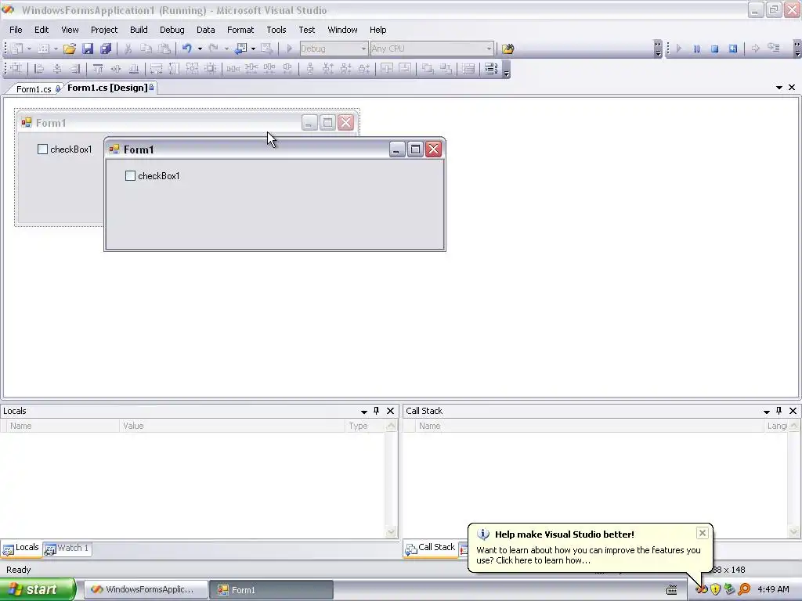This screenshot has width=802, height=601.
Task: Click the security shield tray icon
Action: pyautogui.click(x=715, y=589)
